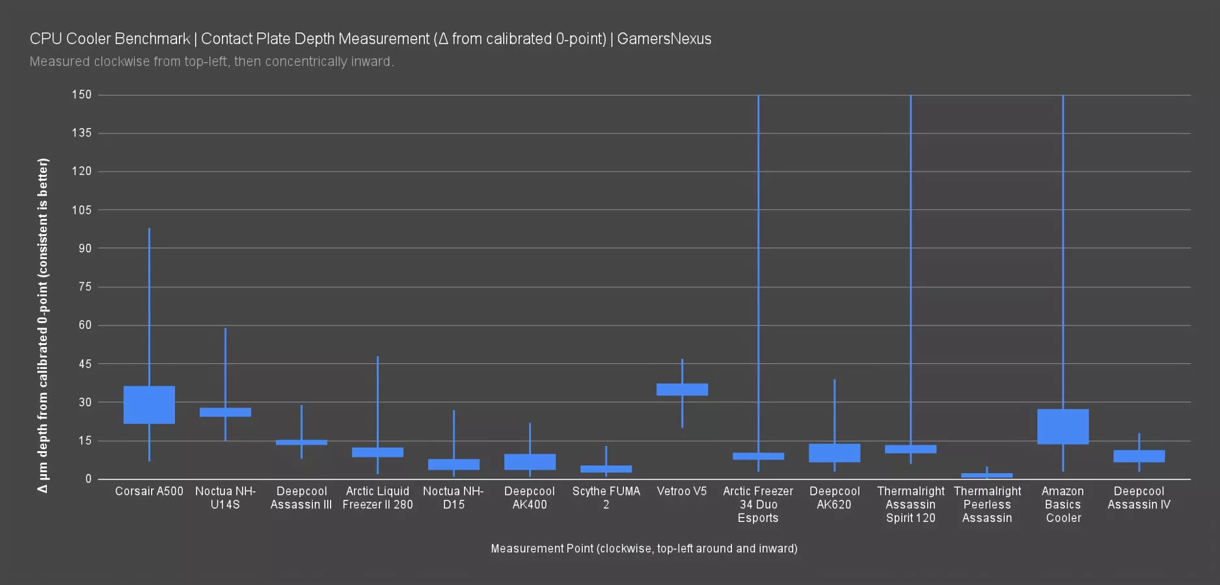This screenshot has width=1220, height=585.
Task: Click the 75 tick label on y-axis
Action: [x=85, y=287]
